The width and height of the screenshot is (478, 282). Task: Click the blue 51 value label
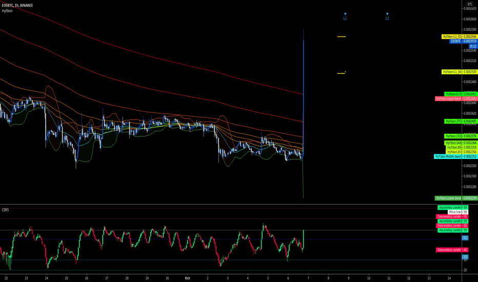[x=465, y=238]
